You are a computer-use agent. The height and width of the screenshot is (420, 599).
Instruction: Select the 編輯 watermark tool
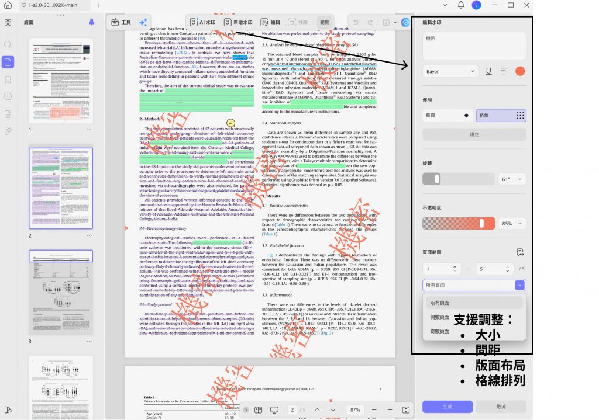(x=270, y=23)
